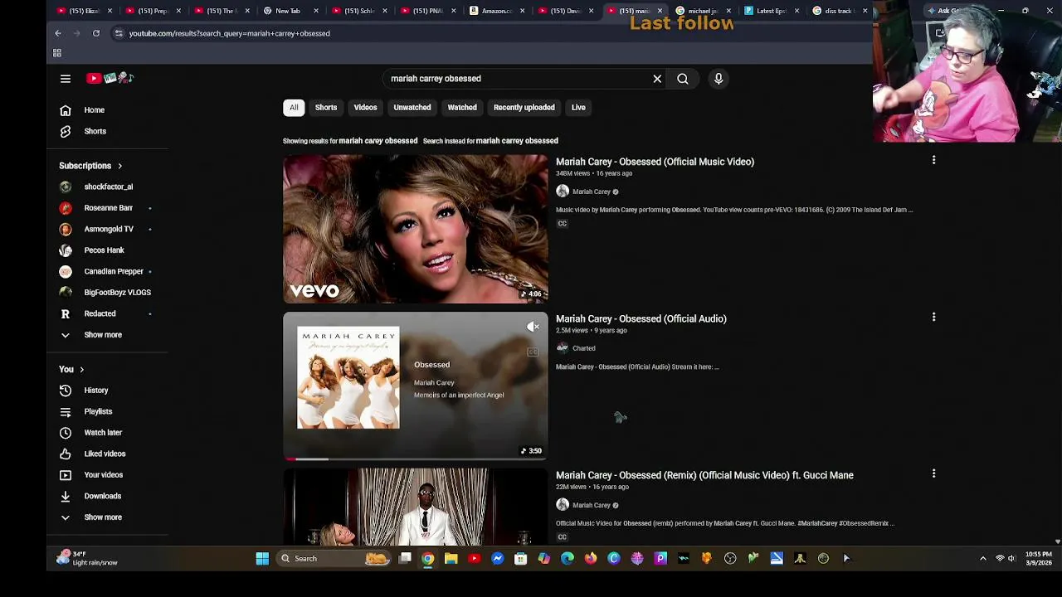Select the Live filter chip
Image resolution: width=1062 pixels, height=597 pixels.
coord(578,108)
